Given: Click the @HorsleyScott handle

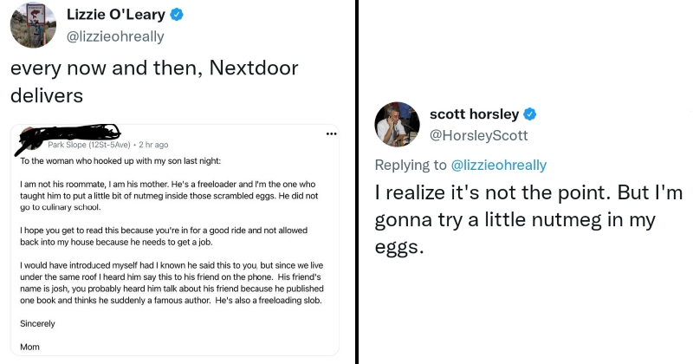Looking at the screenshot, I should point(479,135).
